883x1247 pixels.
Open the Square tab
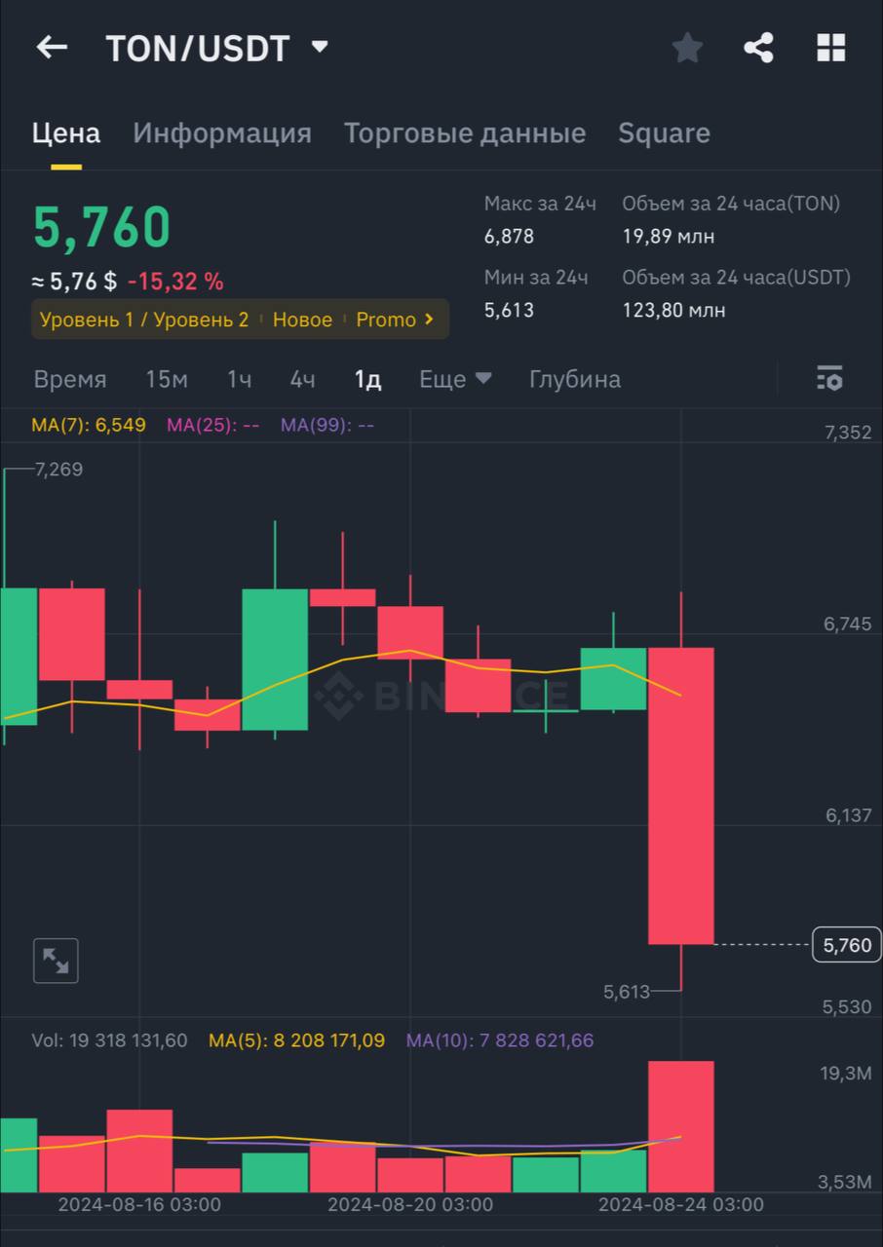(664, 133)
